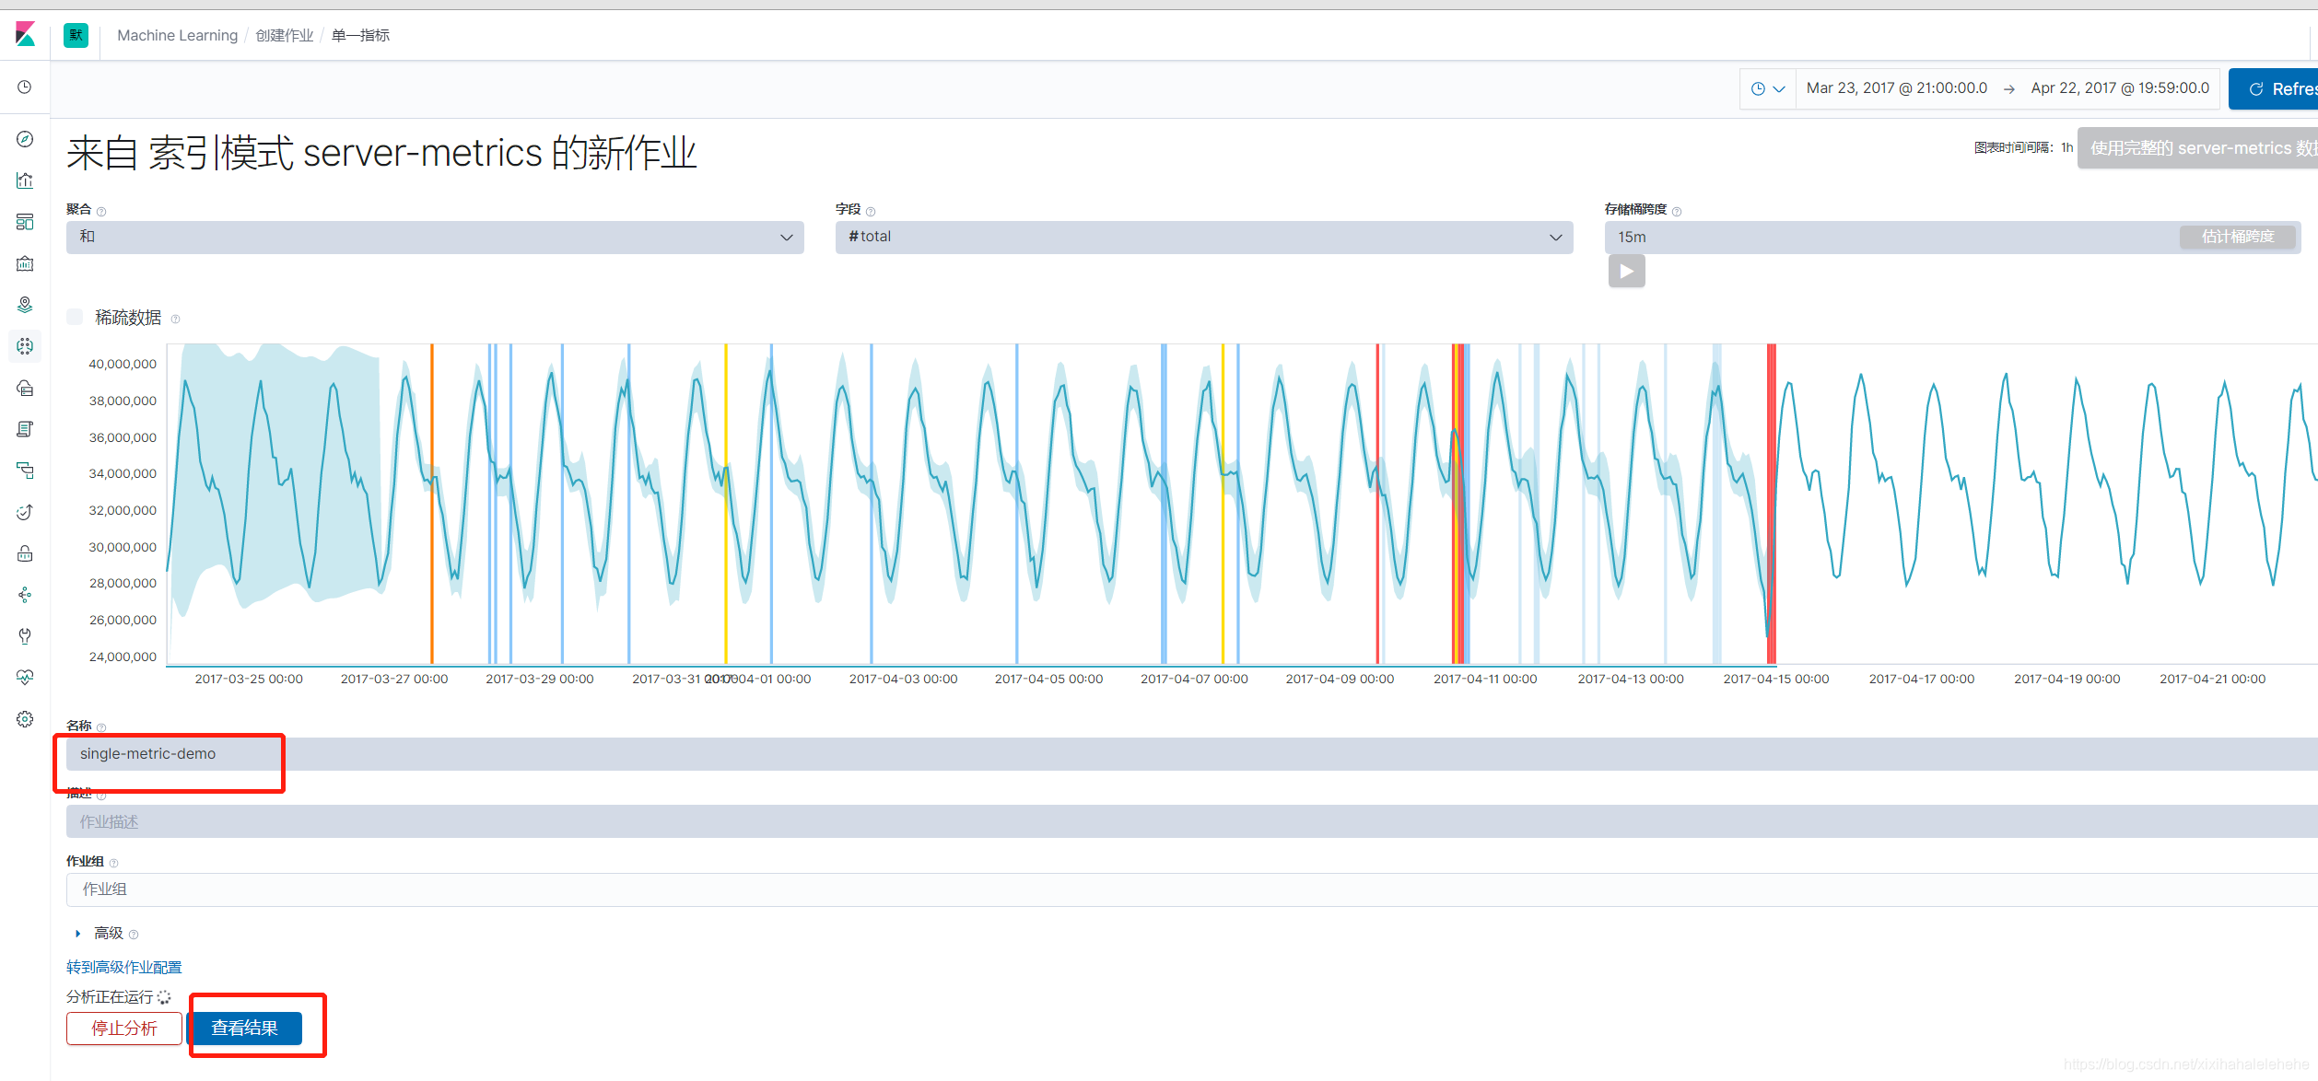Viewport: 2318px width, 1081px height.
Task: Open APM icon in sidebar
Action: click(x=25, y=471)
